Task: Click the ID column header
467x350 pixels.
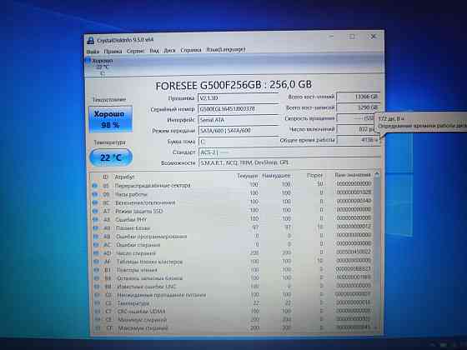Action: pyautogui.click(x=105, y=177)
